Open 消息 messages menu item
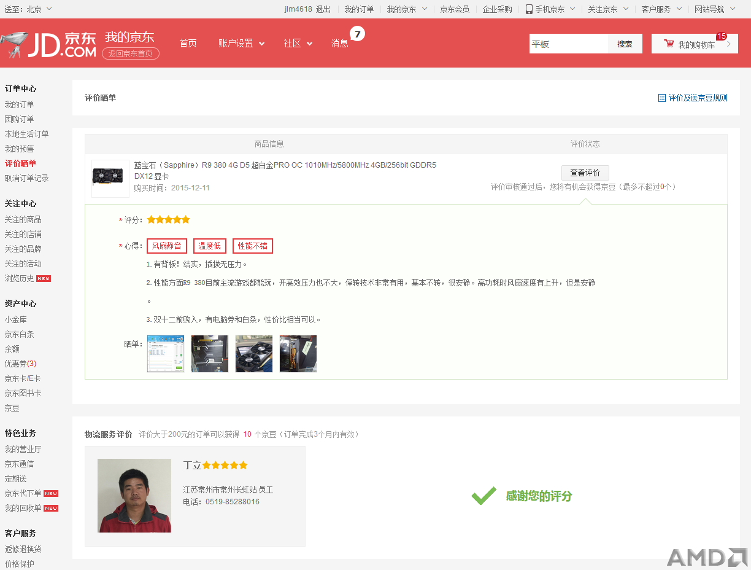This screenshot has height=570, width=751. 339,43
